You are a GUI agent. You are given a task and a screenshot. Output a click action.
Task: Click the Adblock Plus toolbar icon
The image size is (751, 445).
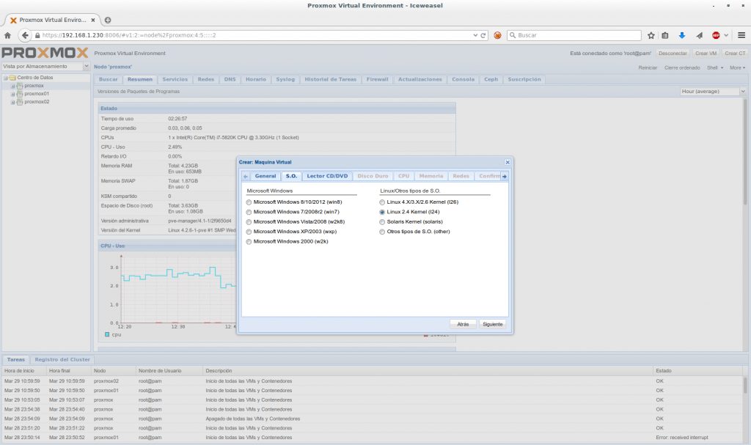716,34
